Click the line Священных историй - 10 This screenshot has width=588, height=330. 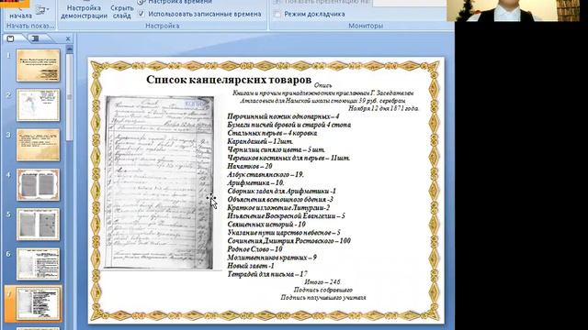click(266, 224)
